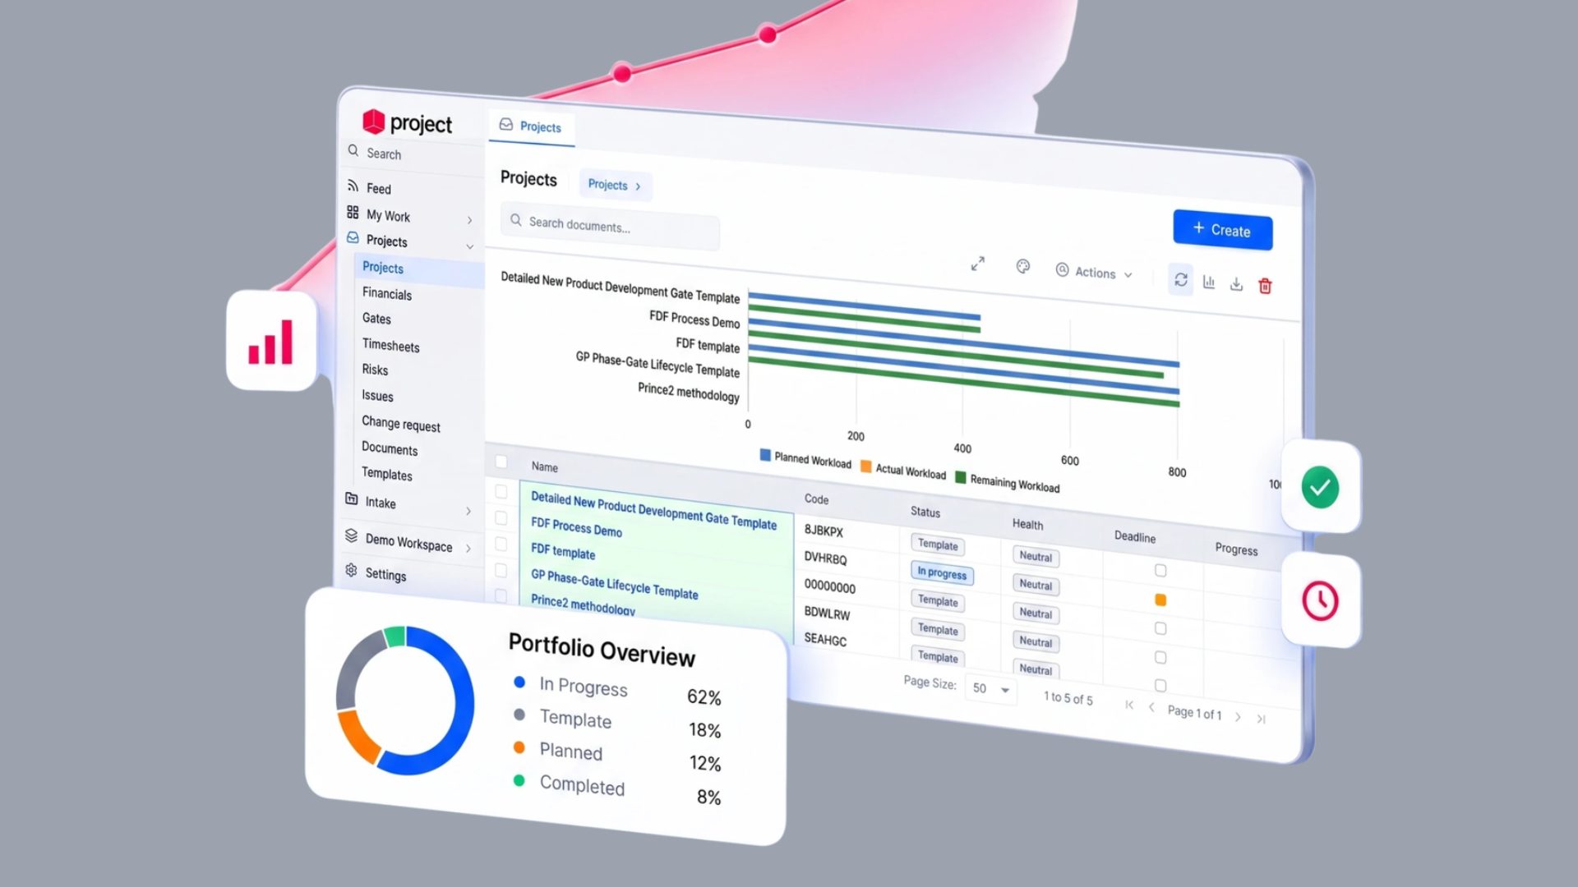The height and width of the screenshot is (887, 1578).
Task: Toggle the deadline checkbox for code BDWLRW
Action: (1160, 657)
